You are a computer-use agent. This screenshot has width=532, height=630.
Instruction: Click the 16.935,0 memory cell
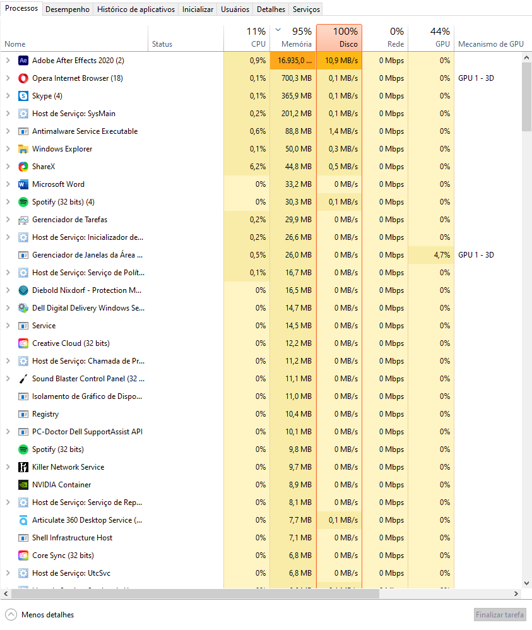pos(293,61)
